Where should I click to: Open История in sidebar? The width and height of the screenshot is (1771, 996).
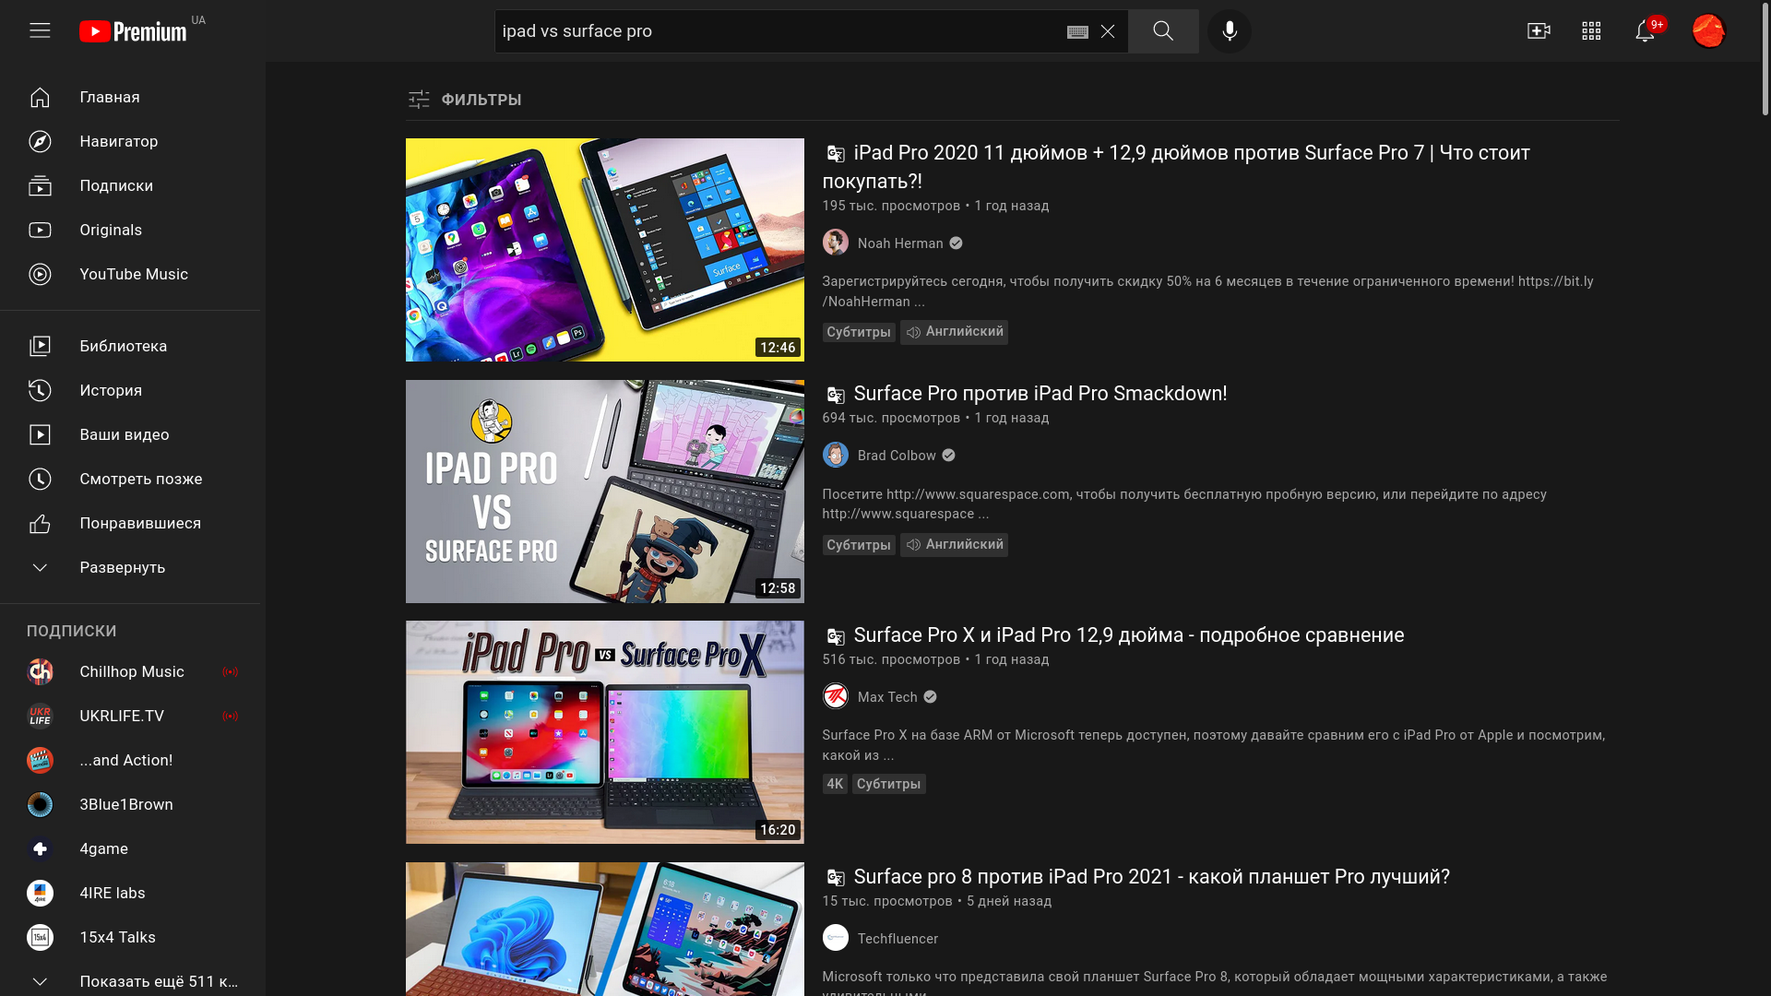[x=130, y=390]
